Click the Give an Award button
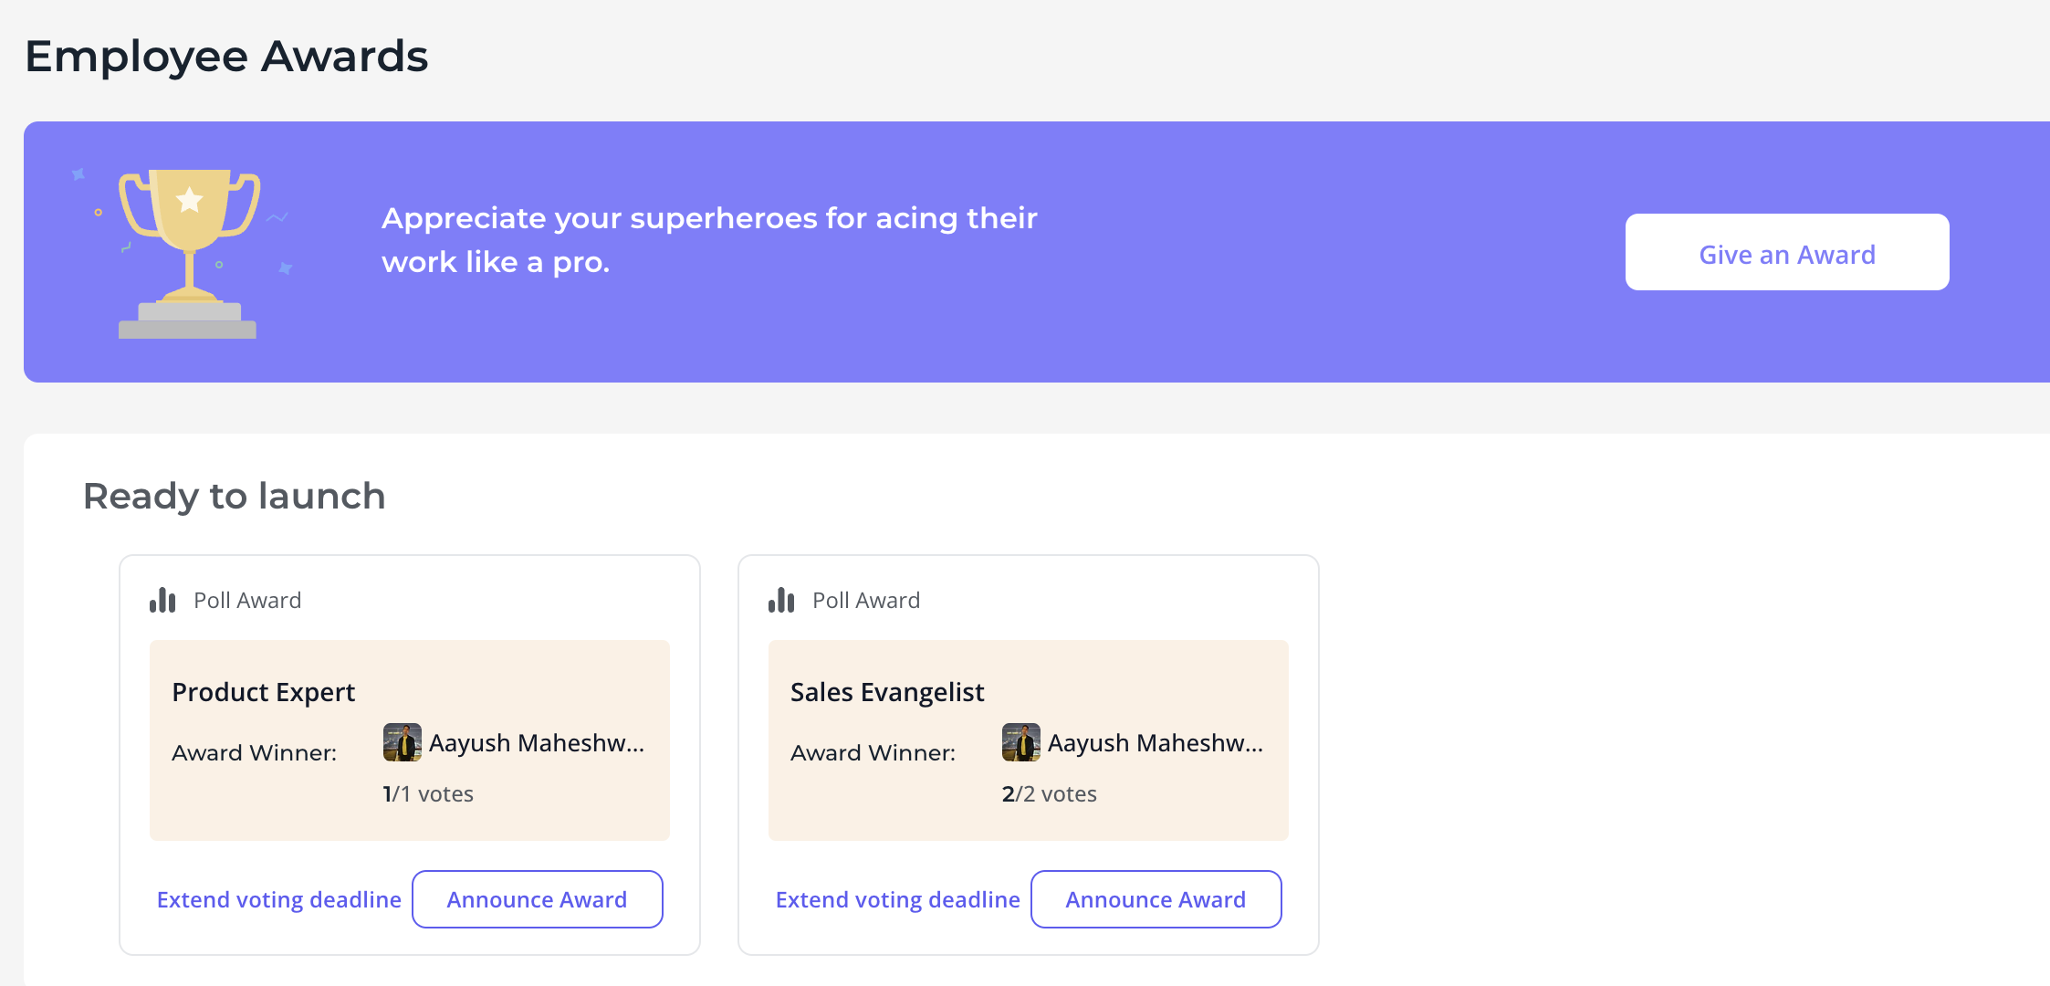The height and width of the screenshot is (986, 2050). (1787, 252)
